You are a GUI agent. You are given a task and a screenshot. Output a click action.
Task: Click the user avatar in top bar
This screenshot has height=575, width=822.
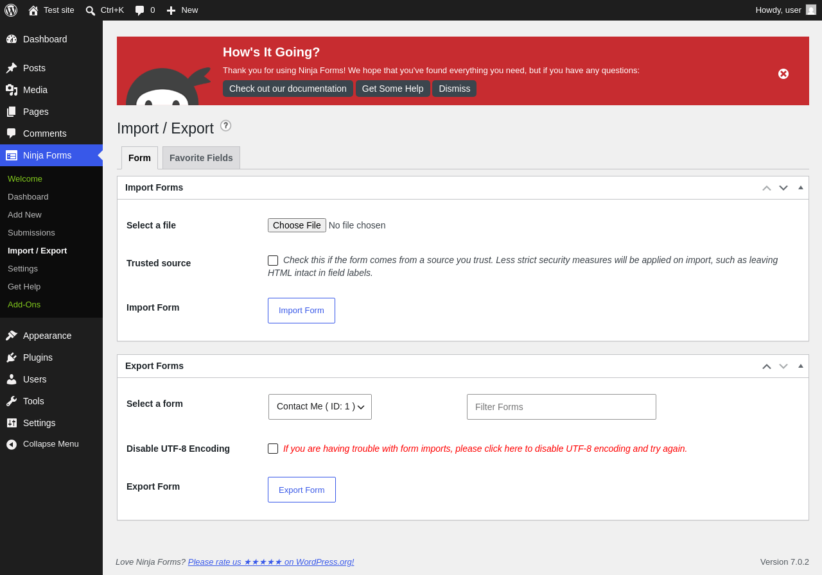(811, 10)
